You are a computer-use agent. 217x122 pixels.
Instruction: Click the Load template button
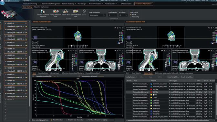(x=173, y=77)
